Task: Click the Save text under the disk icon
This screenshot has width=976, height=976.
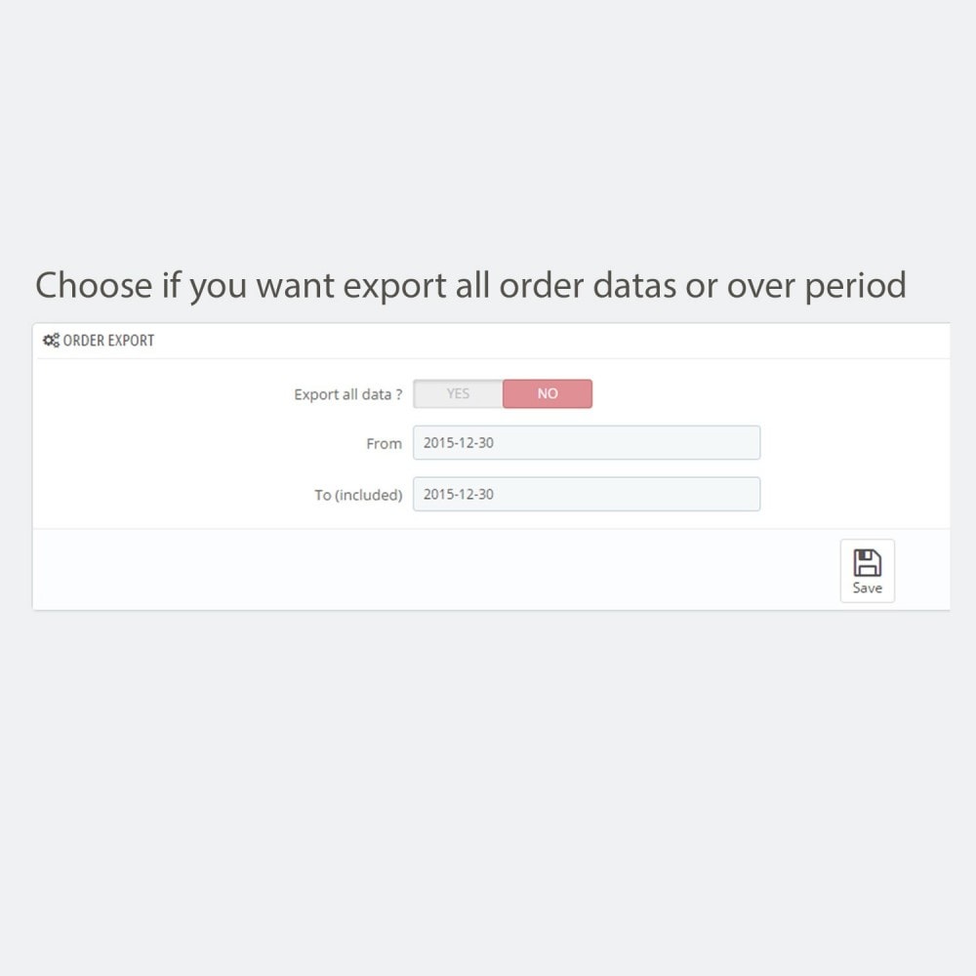Action: (x=867, y=588)
